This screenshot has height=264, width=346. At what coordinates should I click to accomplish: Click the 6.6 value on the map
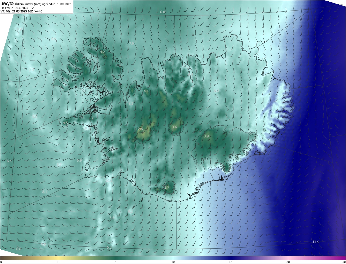tap(112, 218)
